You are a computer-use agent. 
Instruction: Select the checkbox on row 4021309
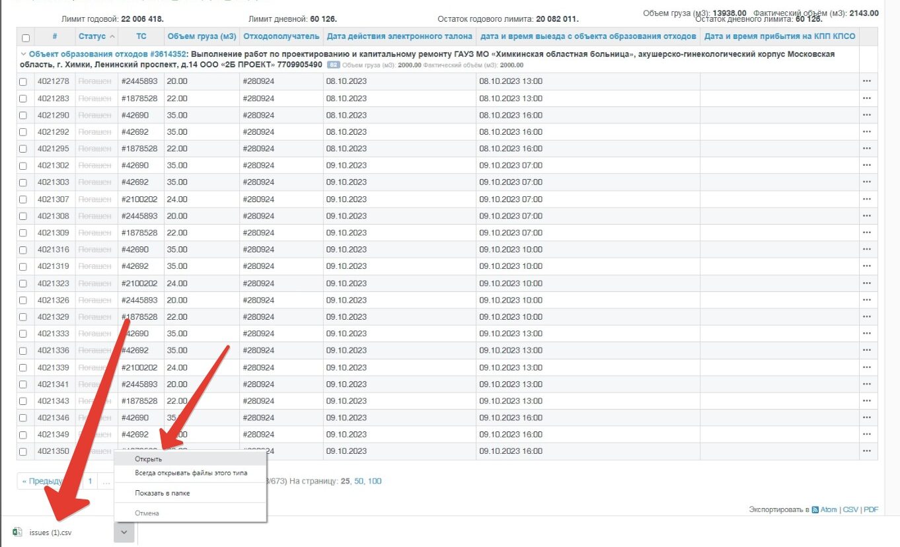(23, 233)
